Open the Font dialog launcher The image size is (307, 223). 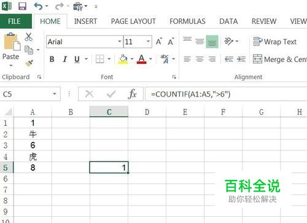point(174,77)
